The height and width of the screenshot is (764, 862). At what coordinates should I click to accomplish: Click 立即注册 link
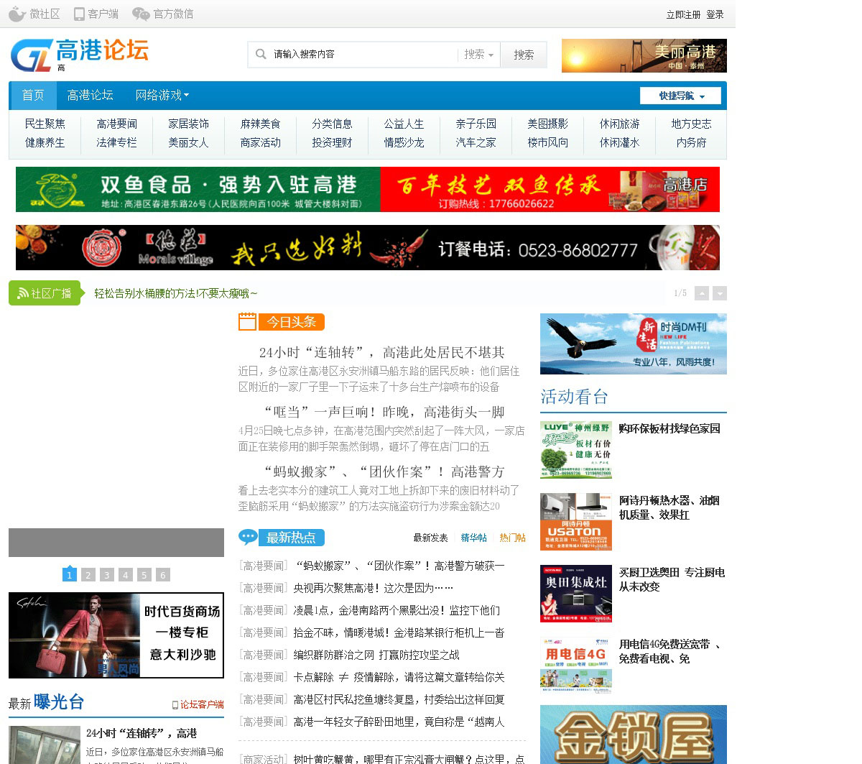[683, 14]
